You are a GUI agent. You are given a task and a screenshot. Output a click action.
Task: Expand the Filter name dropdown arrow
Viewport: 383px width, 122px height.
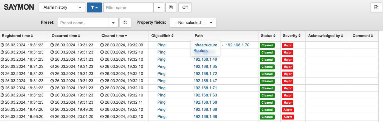point(159,7)
